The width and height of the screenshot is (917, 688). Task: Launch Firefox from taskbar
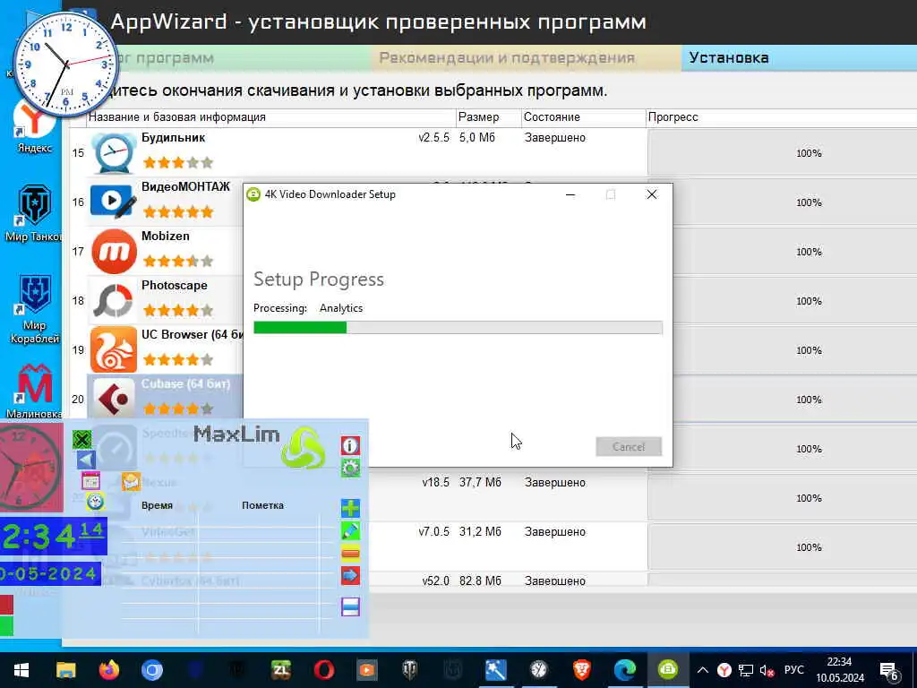pos(108,670)
